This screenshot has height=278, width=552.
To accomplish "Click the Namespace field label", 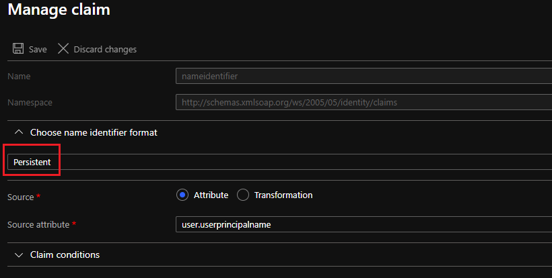I will 30,103.
